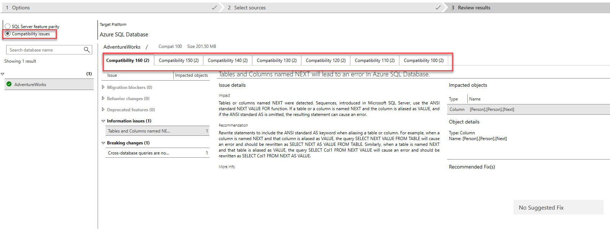Screen dimensions: 610x229
Task: Open the More info link
Action: 227,167
